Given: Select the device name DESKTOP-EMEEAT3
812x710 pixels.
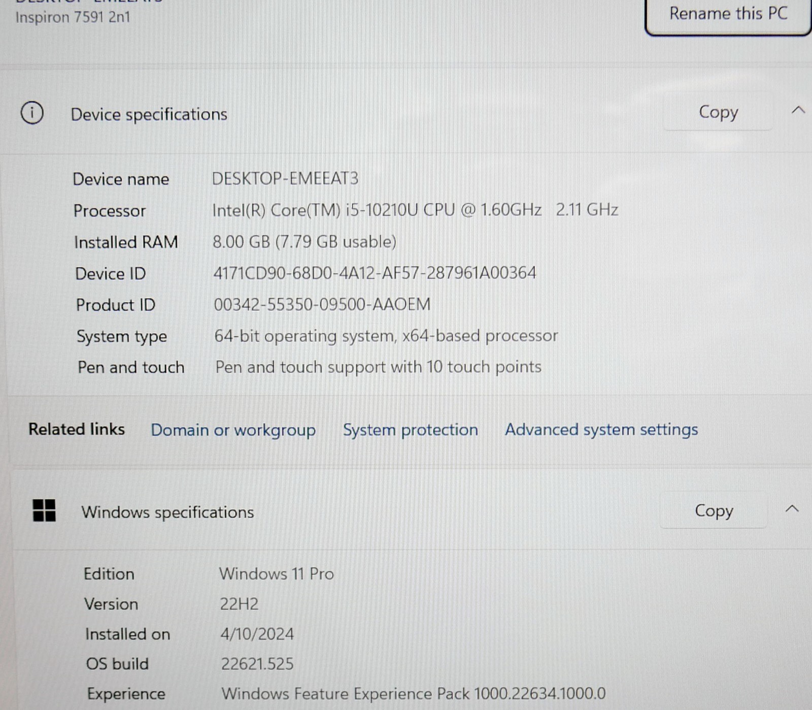Looking at the screenshot, I should (285, 178).
